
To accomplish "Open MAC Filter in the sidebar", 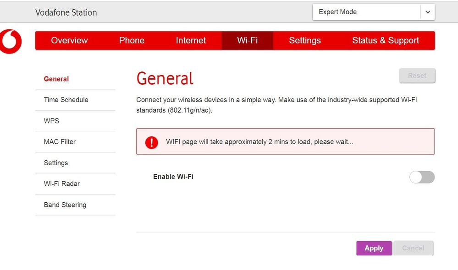I will click(x=75, y=142).
